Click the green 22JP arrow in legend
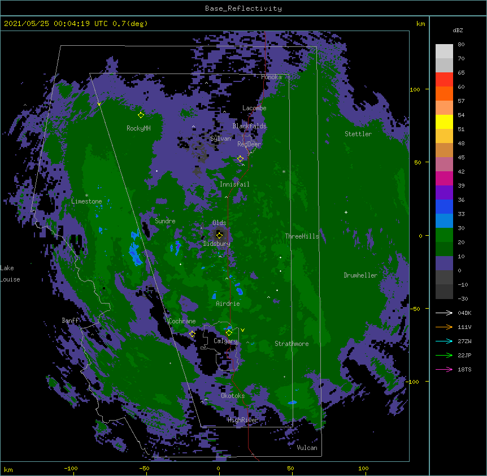Screen dimensions: 487x476 pos(444,355)
